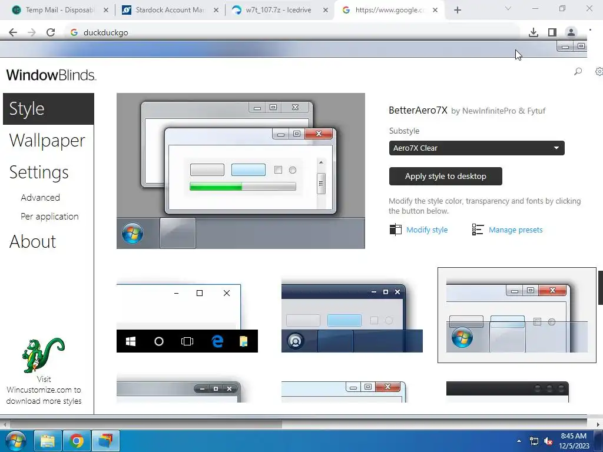Open the WindowBlinds search icon
This screenshot has height=452, width=603.
coord(578,71)
